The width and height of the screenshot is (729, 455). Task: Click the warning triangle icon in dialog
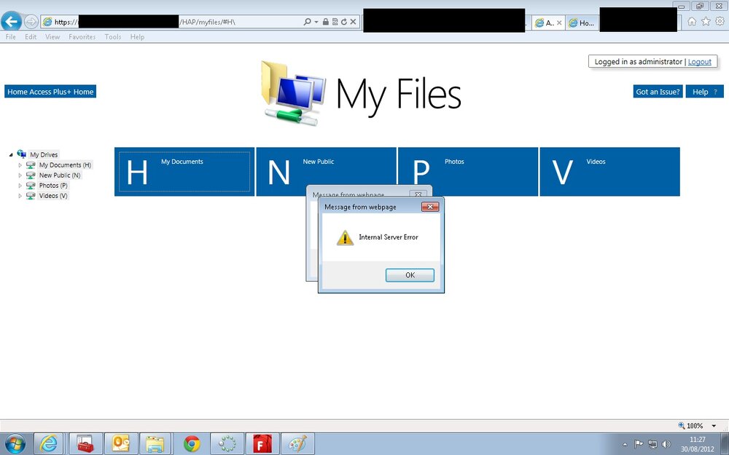coord(345,238)
